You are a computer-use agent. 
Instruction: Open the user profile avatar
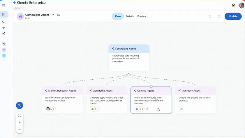pyautogui.click(x=242, y=6)
